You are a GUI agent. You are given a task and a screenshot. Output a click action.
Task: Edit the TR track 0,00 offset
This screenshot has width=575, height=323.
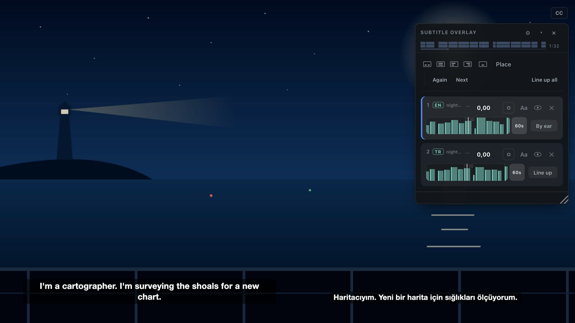pyautogui.click(x=483, y=155)
